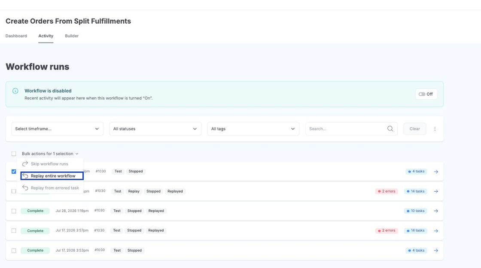
Task: Switch to the Dashboard tab
Action: (x=16, y=36)
